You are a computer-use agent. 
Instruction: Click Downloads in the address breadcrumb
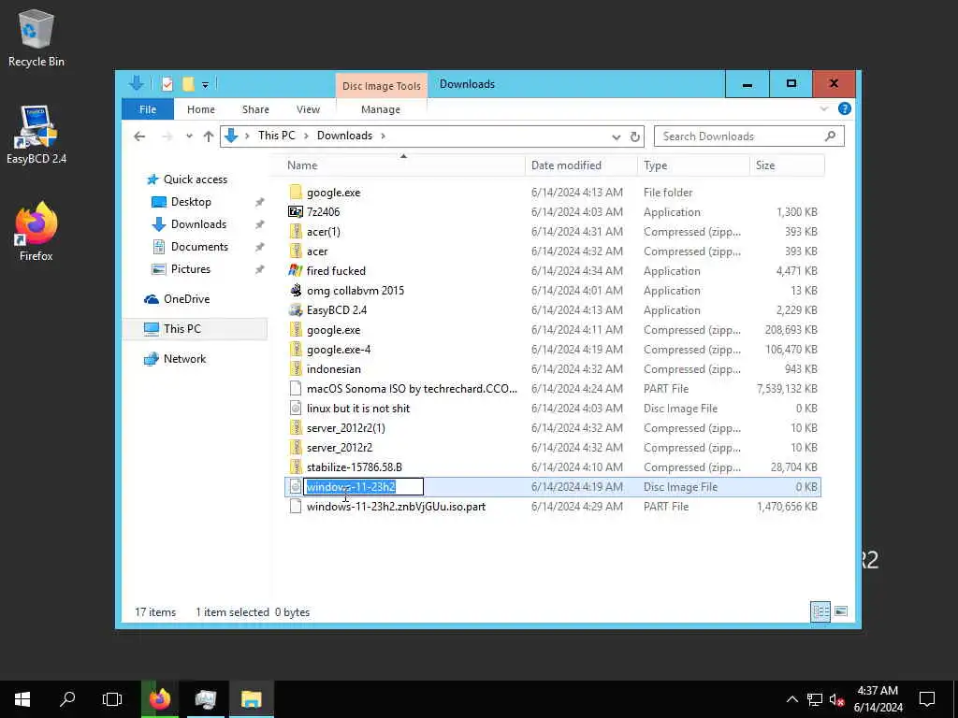pos(344,136)
